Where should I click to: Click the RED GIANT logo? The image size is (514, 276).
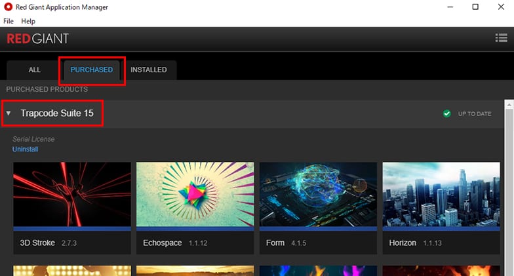coord(38,39)
